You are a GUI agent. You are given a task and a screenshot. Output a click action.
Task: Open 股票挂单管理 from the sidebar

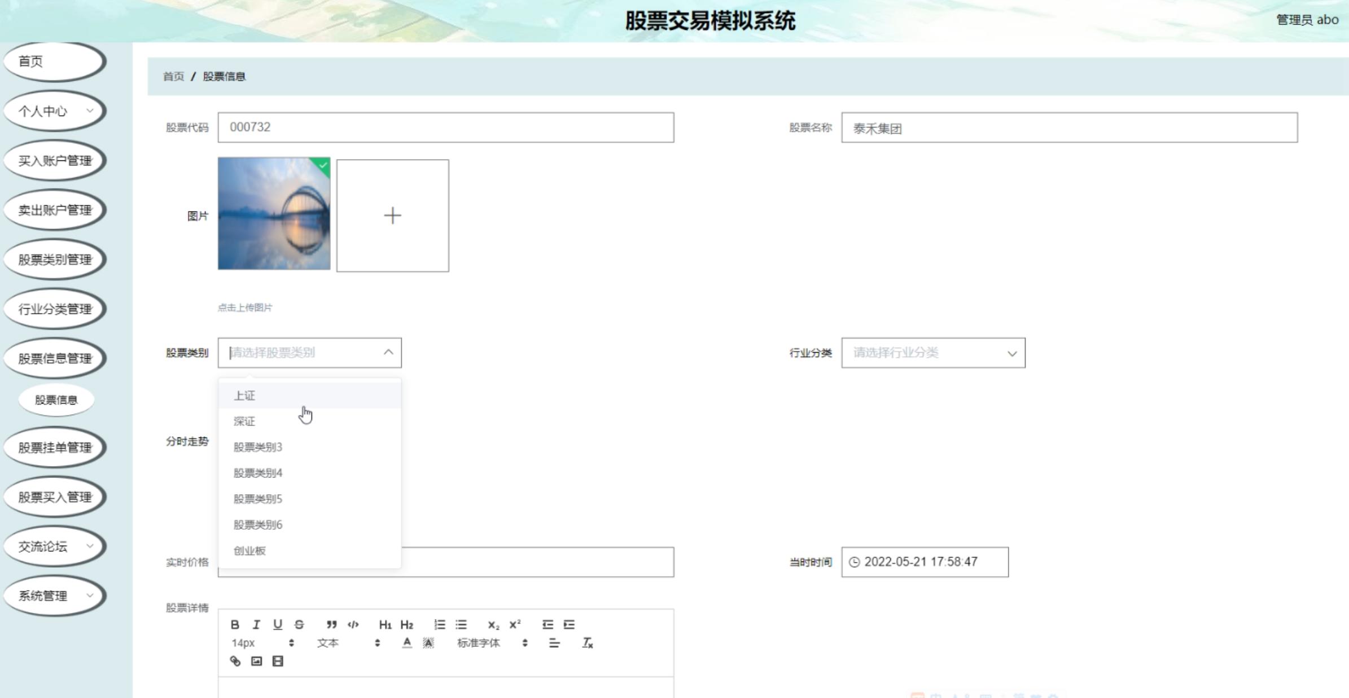54,447
